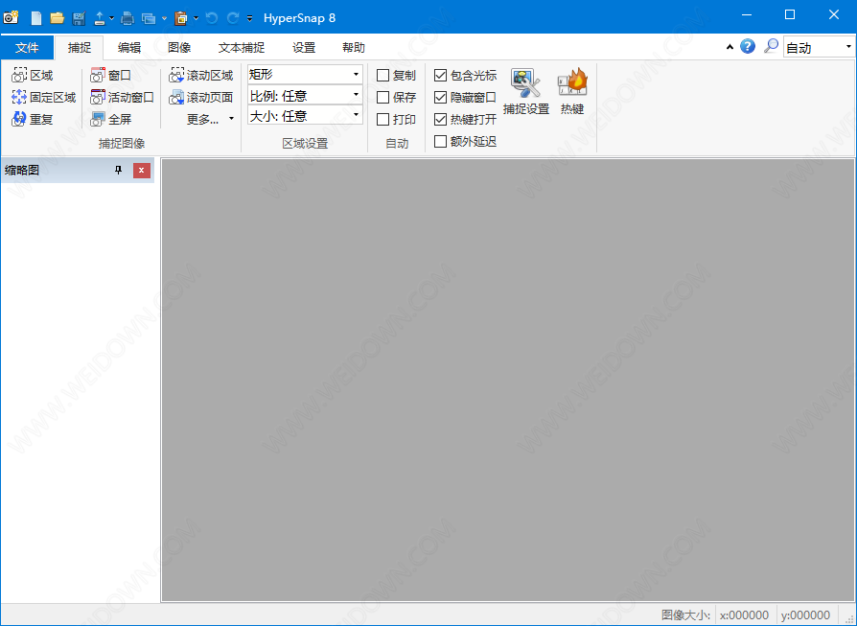Viewport: 857px width, 626px height.
Task: Close the 缩略图 thumbnail panel
Action: coord(142,170)
